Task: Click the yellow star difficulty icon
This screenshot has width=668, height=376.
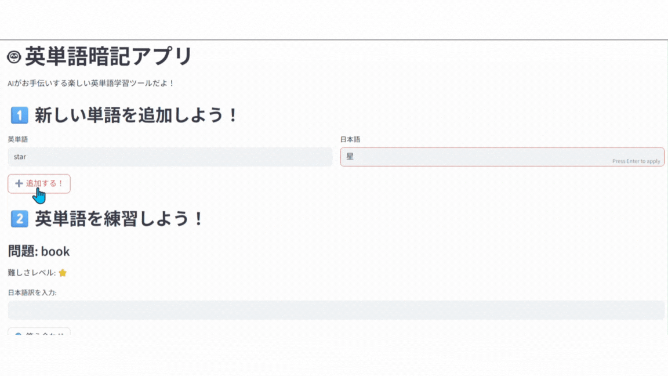Action: coord(63,273)
